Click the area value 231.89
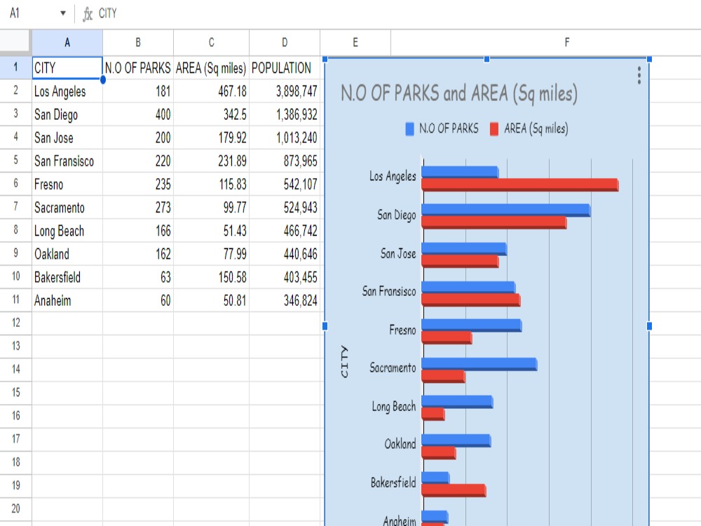 point(212,161)
